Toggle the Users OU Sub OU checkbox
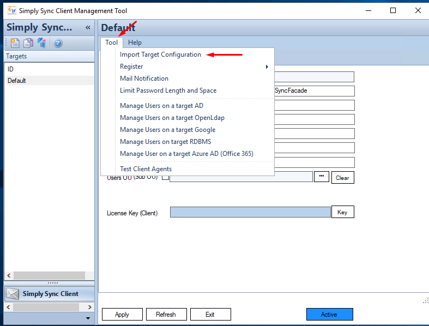Image resolution: width=429 pixels, height=326 pixels. point(166,178)
